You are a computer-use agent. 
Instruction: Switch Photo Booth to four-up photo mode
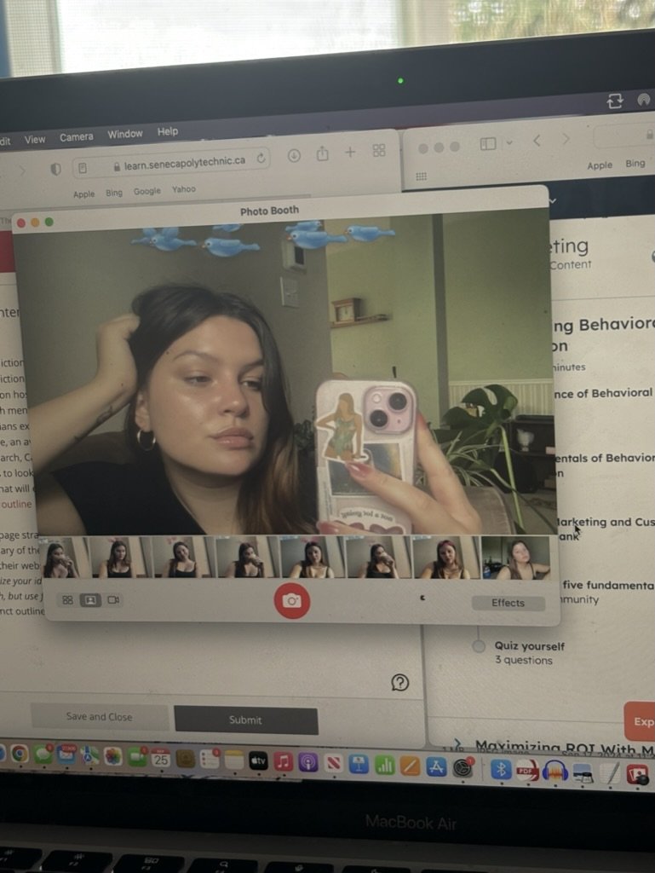pos(67,599)
